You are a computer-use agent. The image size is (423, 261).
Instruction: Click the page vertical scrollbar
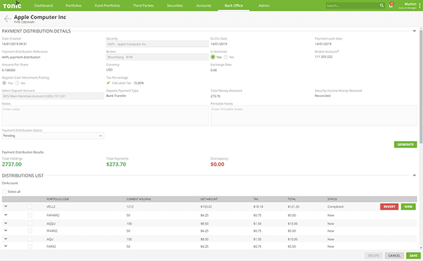point(421,87)
